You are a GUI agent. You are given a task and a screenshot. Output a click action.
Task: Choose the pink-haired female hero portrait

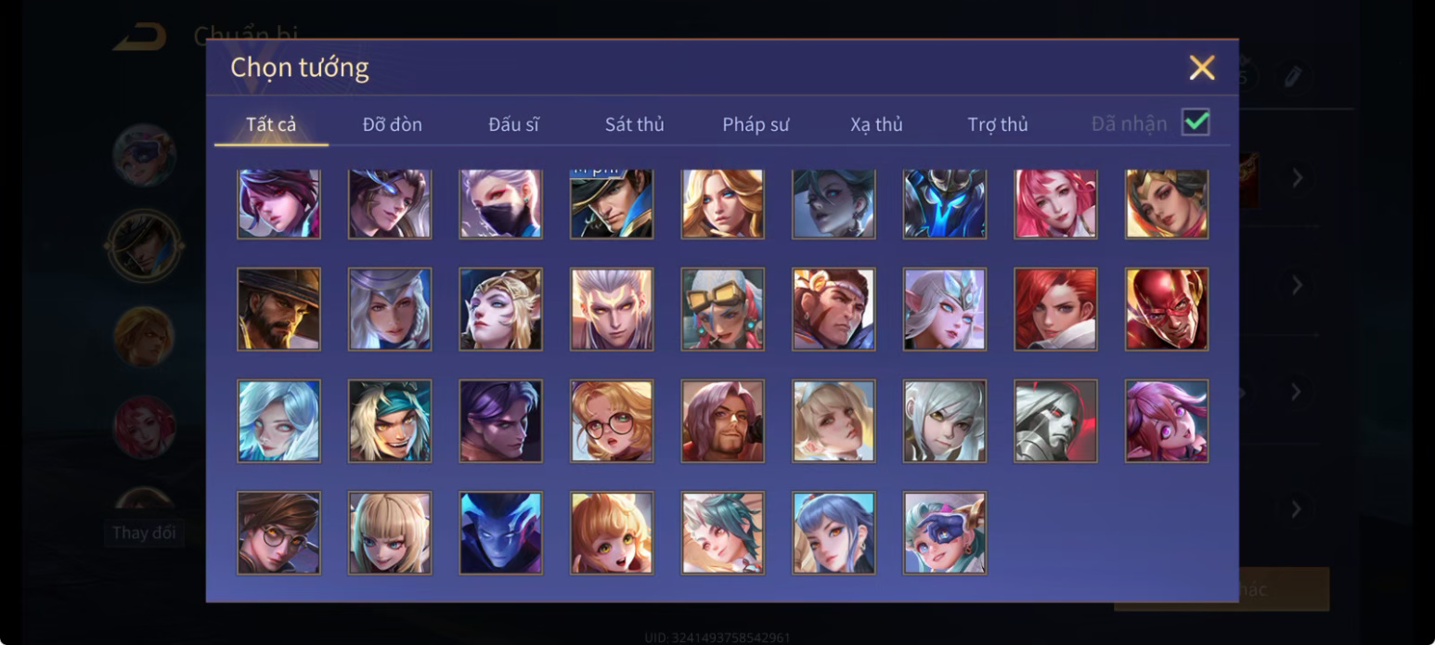click(1055, 203)
